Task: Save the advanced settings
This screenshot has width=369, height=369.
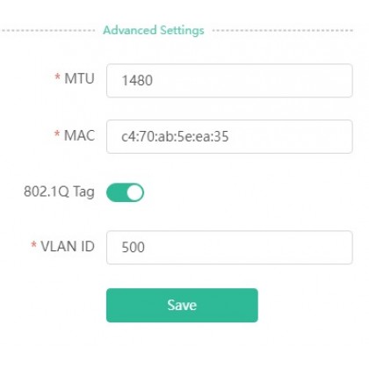Action: coord(182,305)
